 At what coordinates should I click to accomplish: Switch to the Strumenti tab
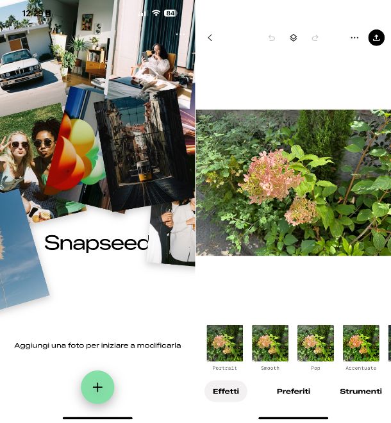pos(360,391)
